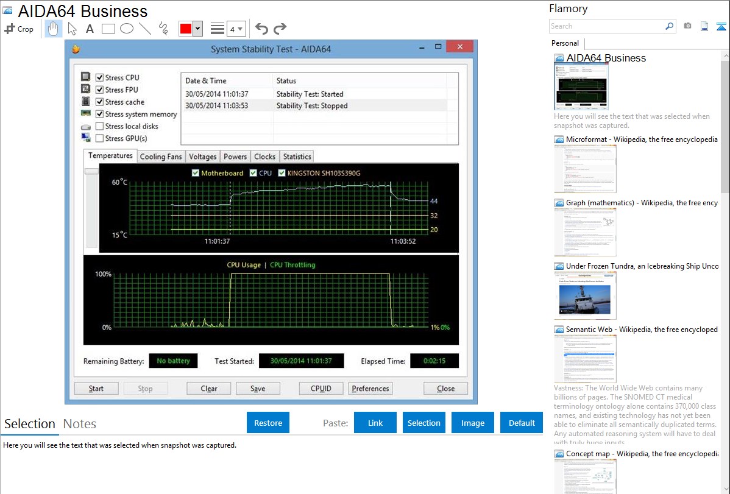Switch to the Notes tab
This screenshot has width=730, height=494.
(80, 424)
